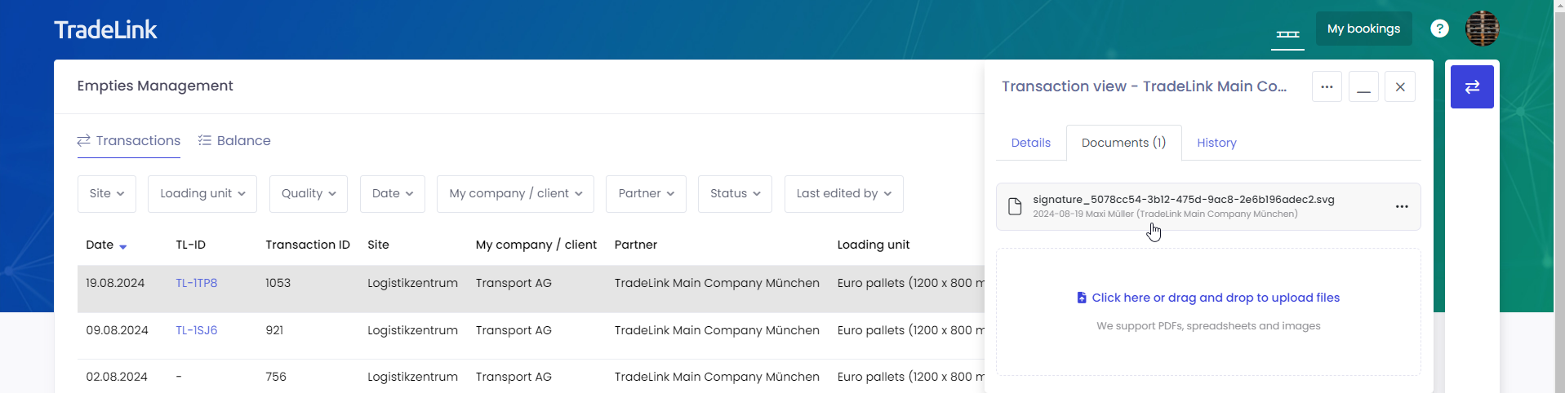This screenshot has height=393, width=1565.
Task: Expand the Loading unit filter dropdown
Action: 202,194
